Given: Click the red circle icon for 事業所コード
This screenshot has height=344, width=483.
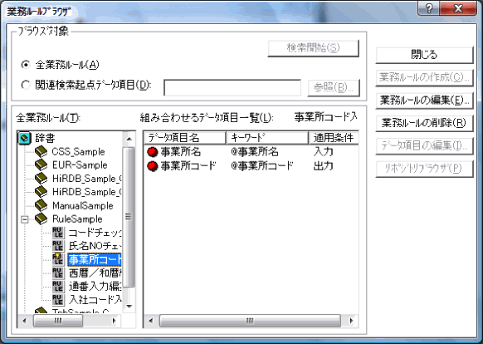Looking at the screenshot, I should (x=153, y=166).
